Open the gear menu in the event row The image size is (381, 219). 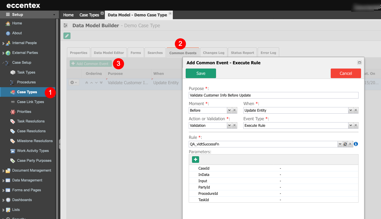[x=73, y=83]
